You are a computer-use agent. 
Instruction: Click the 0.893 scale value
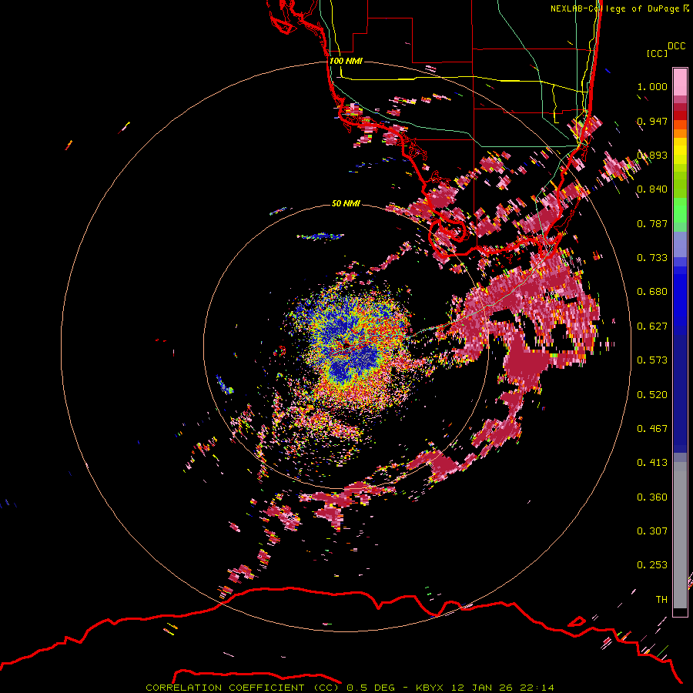click(x=652, y=155)
